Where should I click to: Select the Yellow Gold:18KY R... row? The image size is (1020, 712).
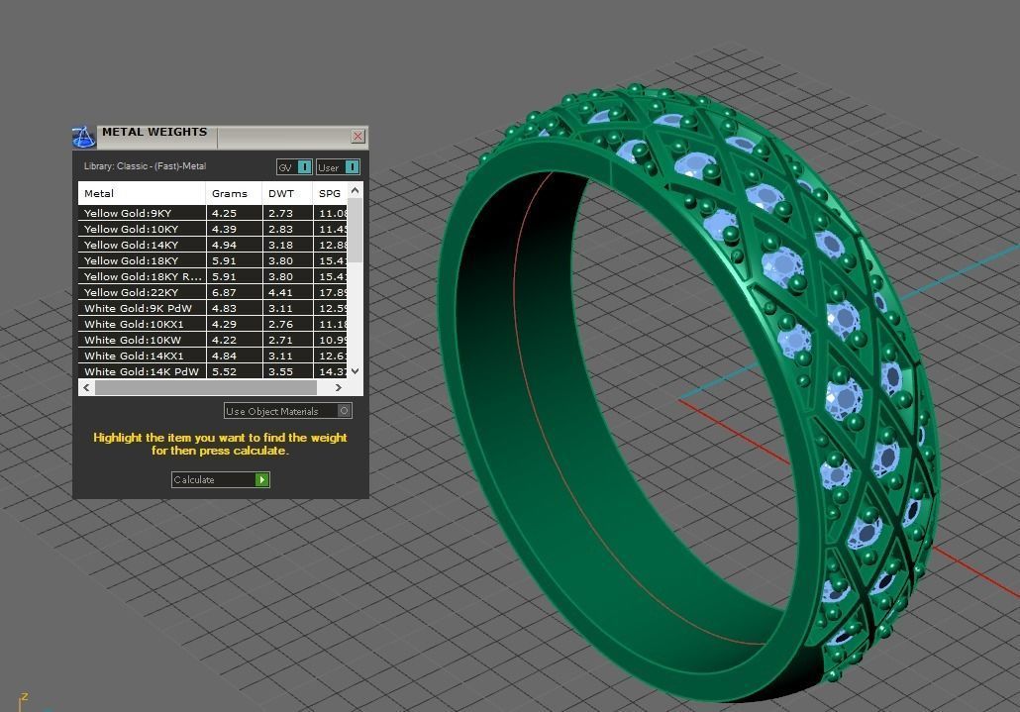coord(213,276)
